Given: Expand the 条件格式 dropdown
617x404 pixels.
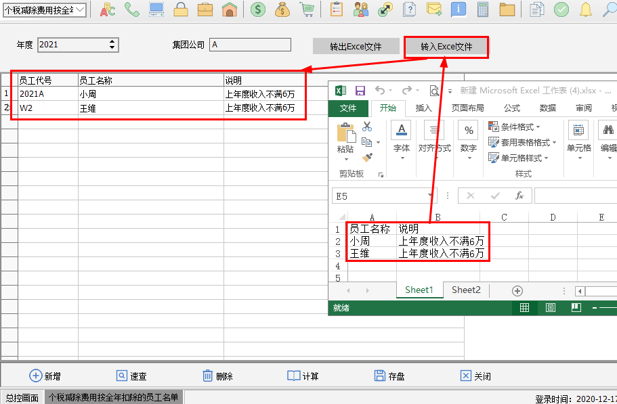Looking at the screenshot, I should pos(538,127).
